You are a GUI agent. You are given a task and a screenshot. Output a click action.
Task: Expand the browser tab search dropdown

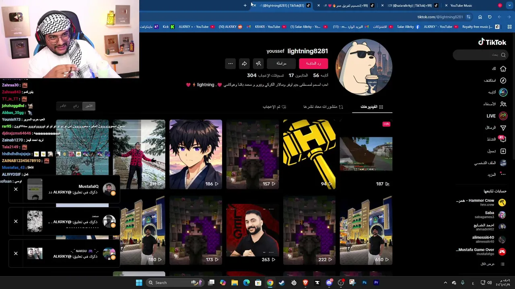point(510,5)
